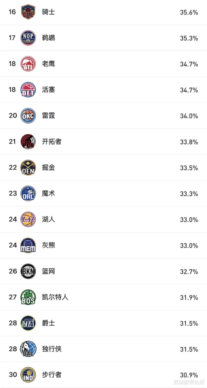Select the Orlando Magic ORL logo

[x=28, y=193]
